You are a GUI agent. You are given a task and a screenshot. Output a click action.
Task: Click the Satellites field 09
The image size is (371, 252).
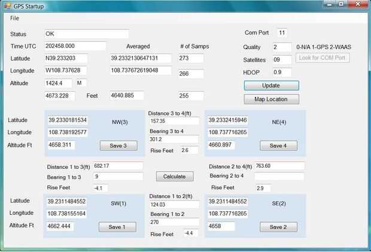282,60
